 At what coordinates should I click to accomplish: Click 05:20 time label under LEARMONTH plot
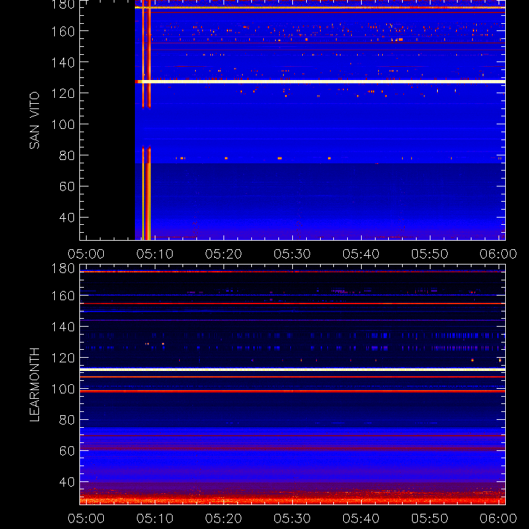click(x=224, y=518)
